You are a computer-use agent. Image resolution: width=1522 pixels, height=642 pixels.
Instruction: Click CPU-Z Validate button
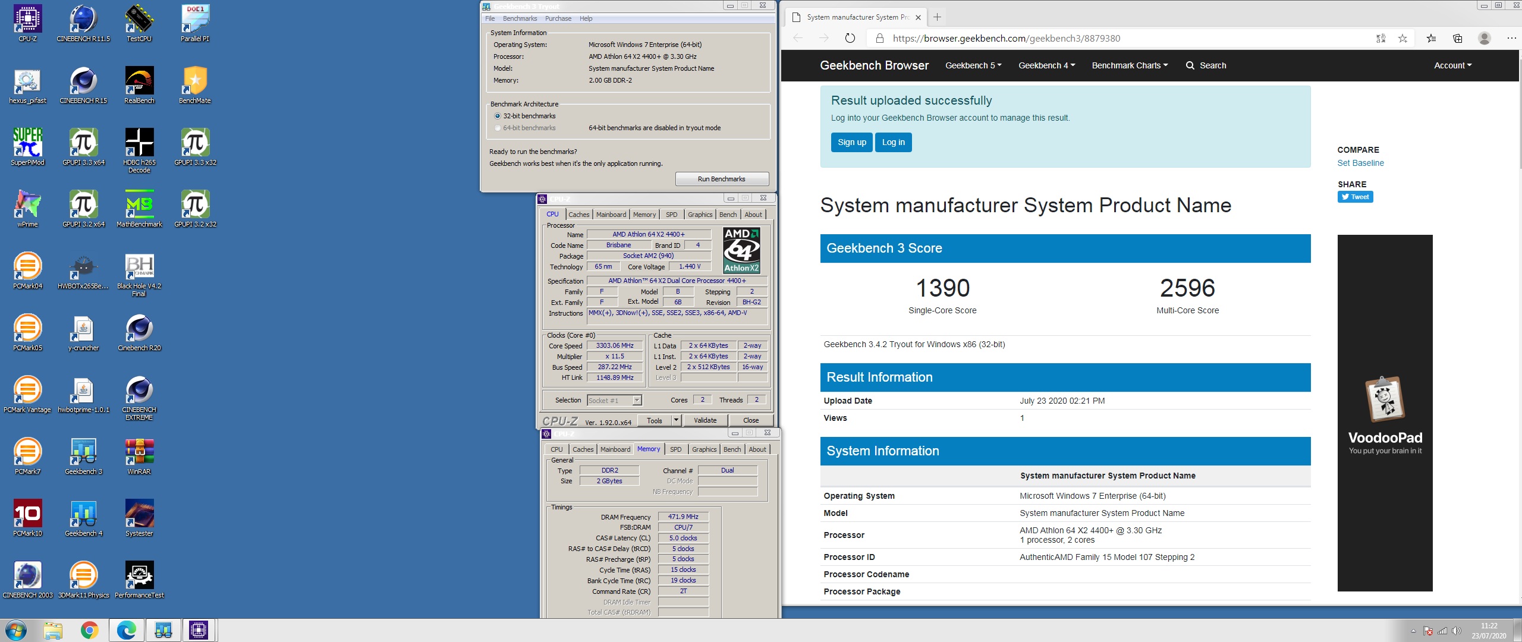tap(705, 420)
